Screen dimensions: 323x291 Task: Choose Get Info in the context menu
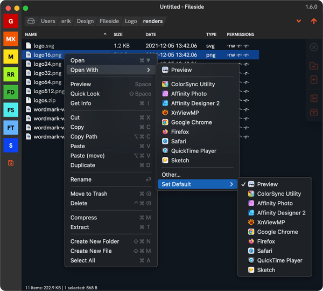click(x=111, y=103)
